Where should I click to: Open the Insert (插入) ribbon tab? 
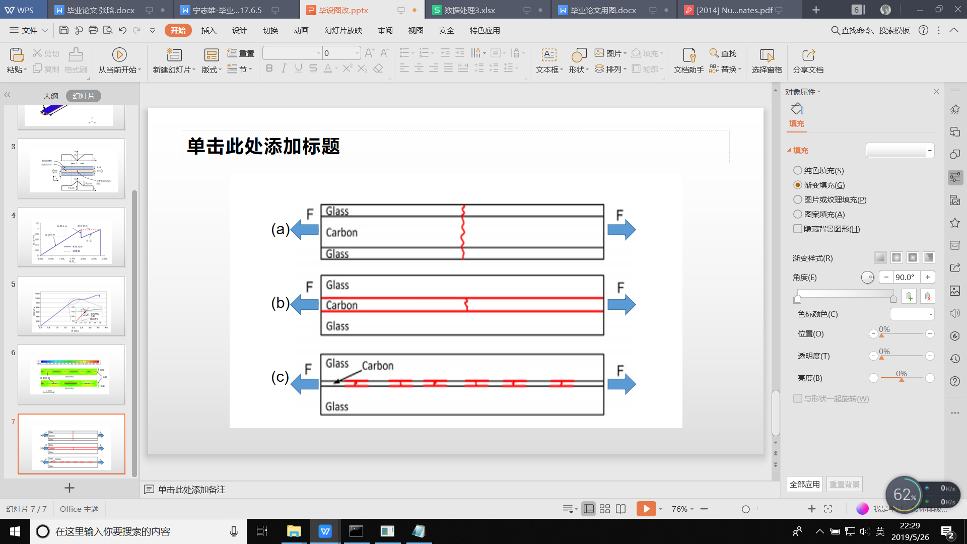tap(209, 30)
